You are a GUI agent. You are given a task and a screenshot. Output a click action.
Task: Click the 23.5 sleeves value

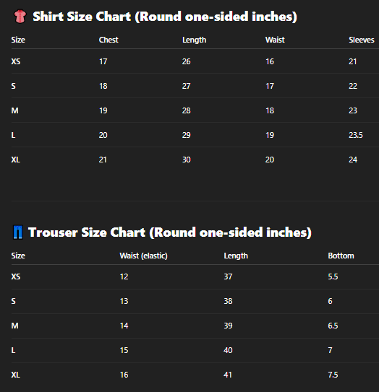[x=356, y=135]
